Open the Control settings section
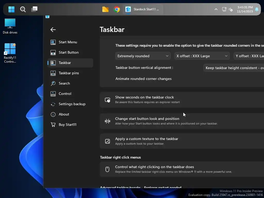The image size is (264, 198). click(70, 94)
